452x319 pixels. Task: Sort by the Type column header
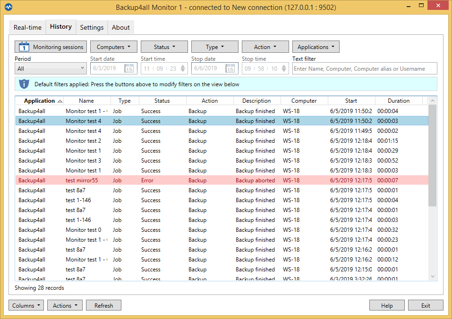[x=125, y=101]
